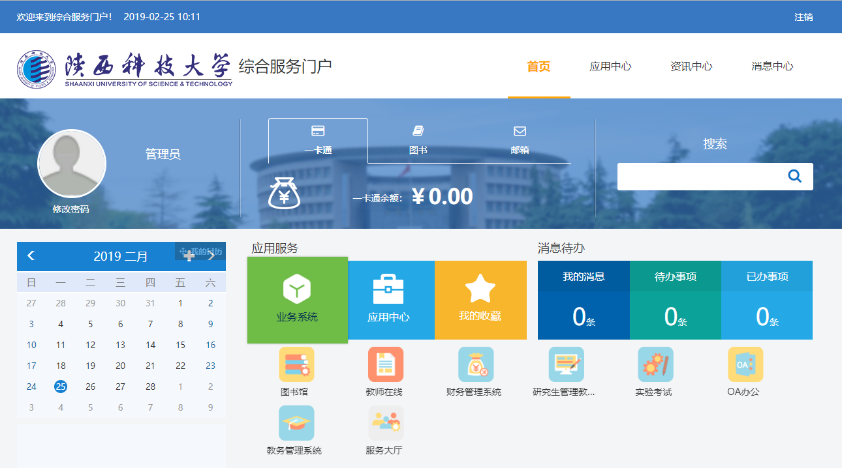The width and height of the screenshot is (842, 468).
Task: Click the search magnifier icon
Action: pyautogui.click(x=794, y=176)
